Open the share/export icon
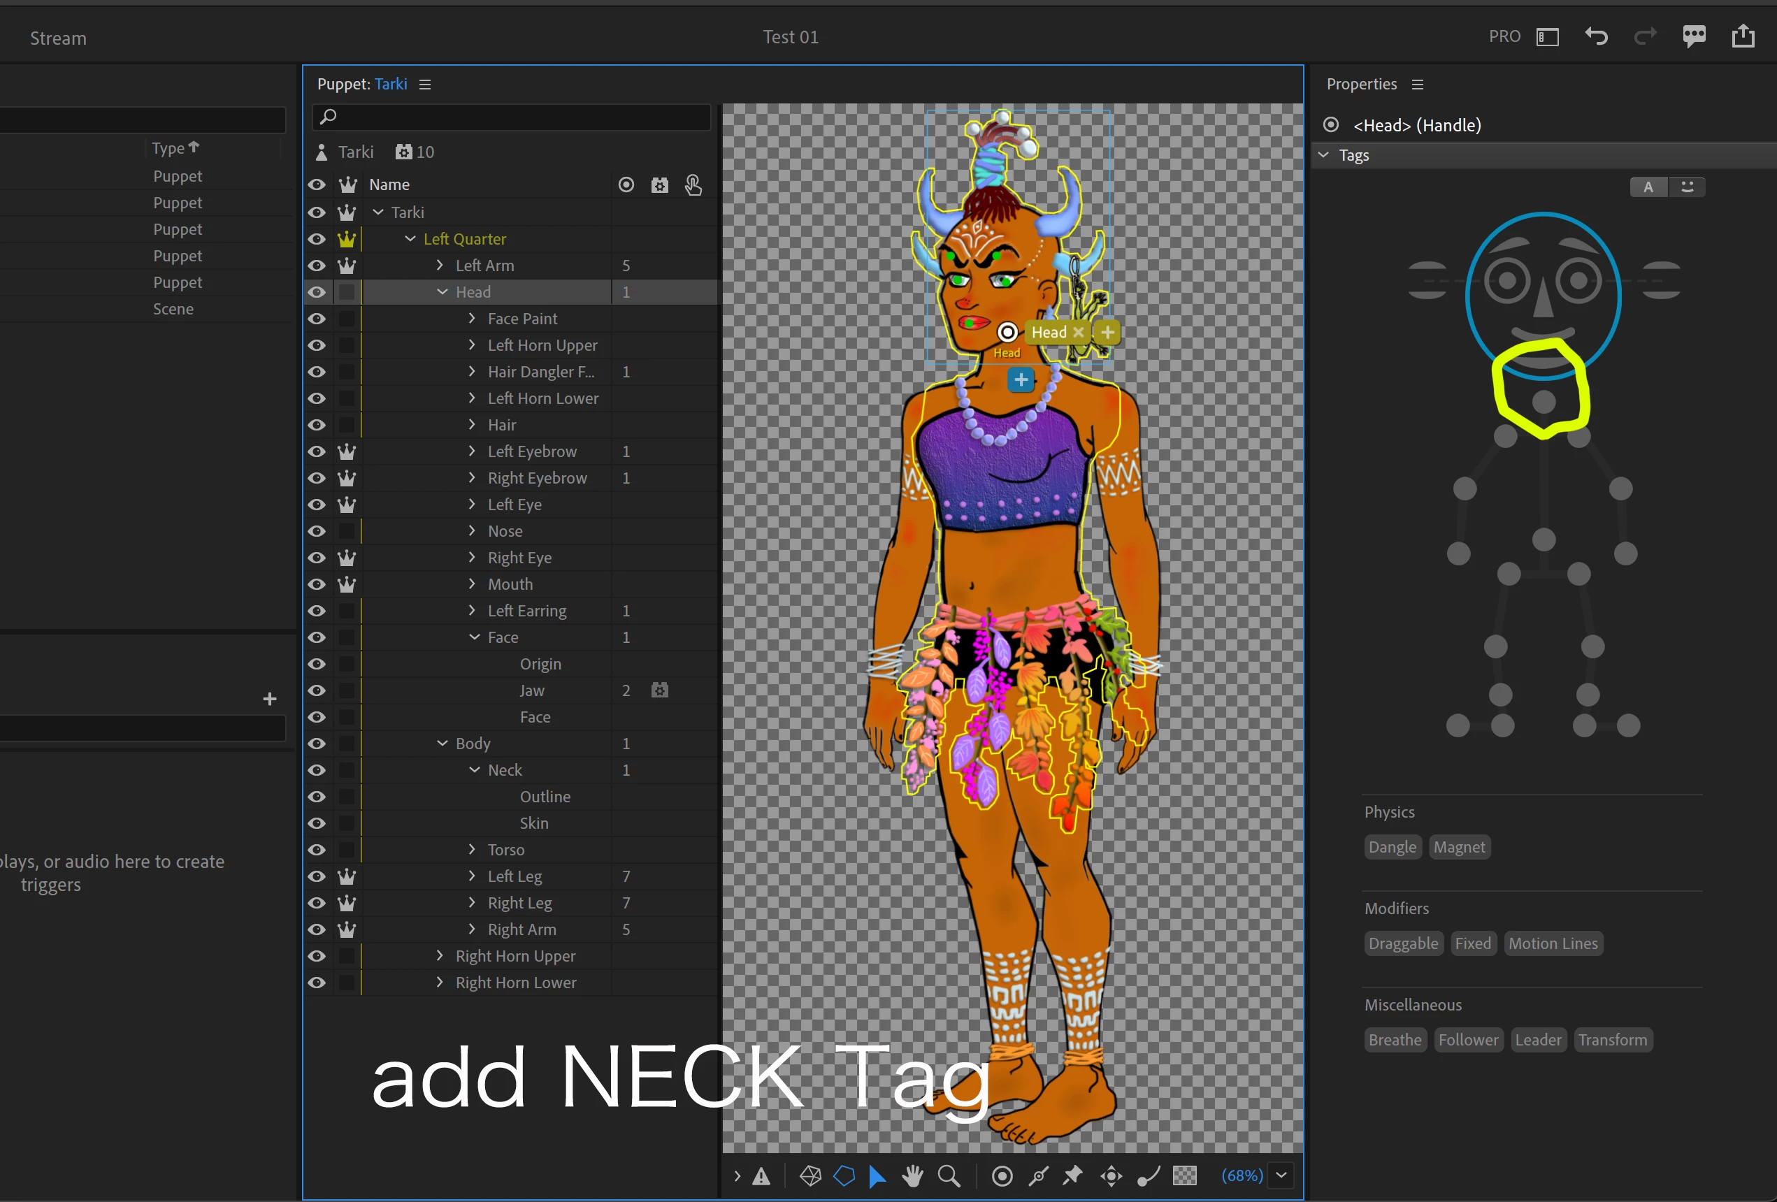This screenshot has width=1777, height=1202. pyautogui.click(x=1743, y=37)
